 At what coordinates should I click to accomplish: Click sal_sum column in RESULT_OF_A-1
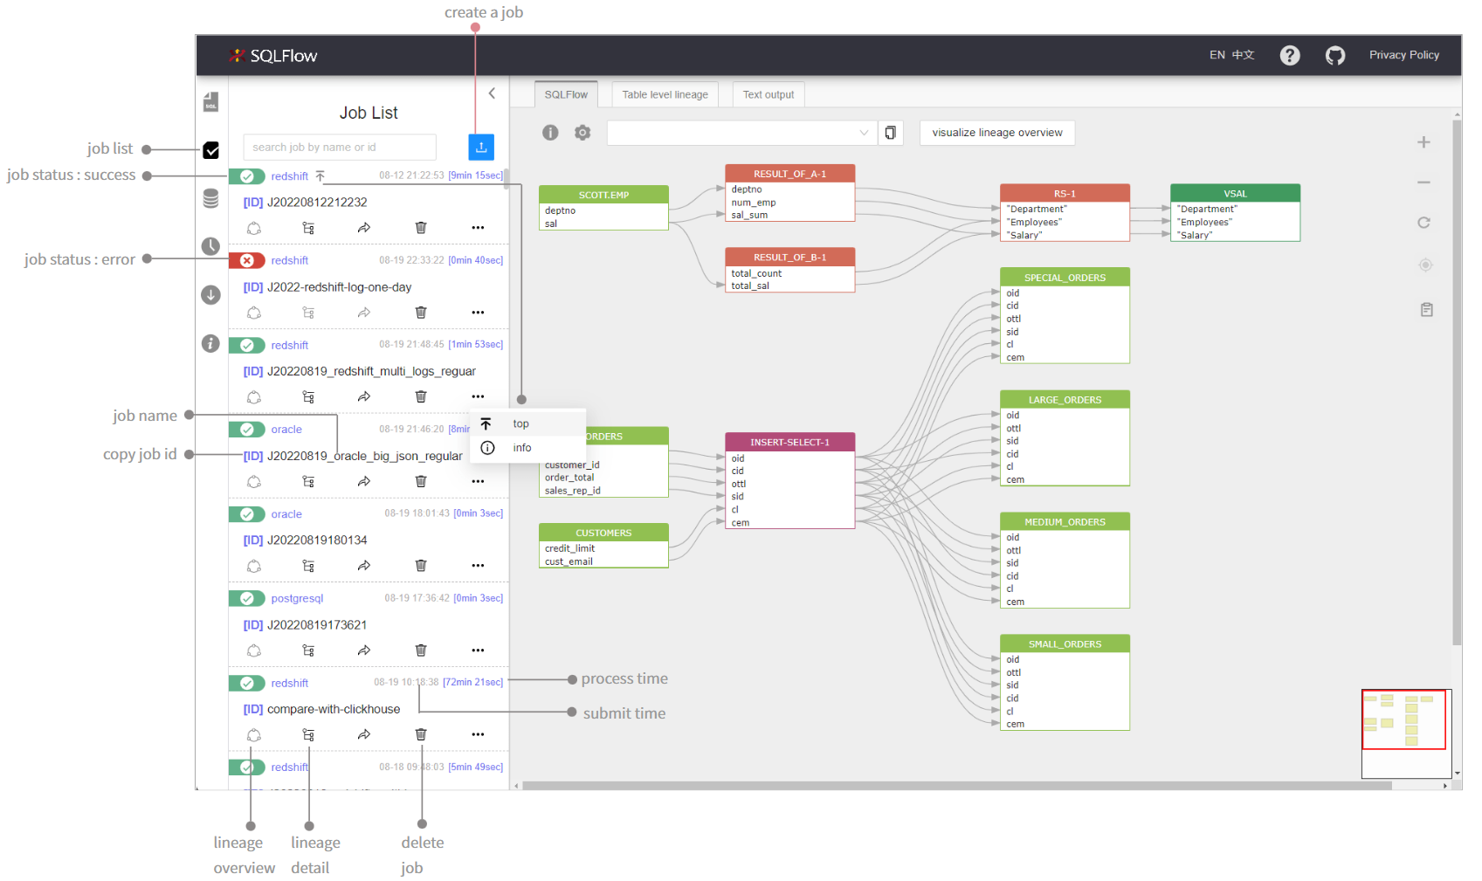[749, 216]
